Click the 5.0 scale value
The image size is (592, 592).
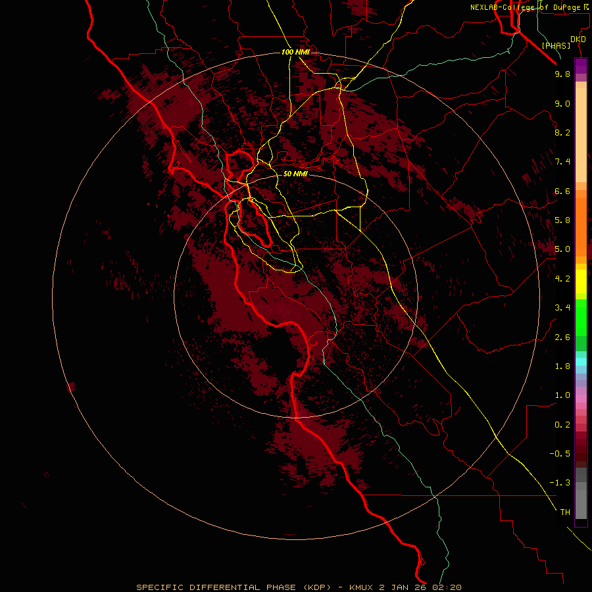[x=562, y=249]
